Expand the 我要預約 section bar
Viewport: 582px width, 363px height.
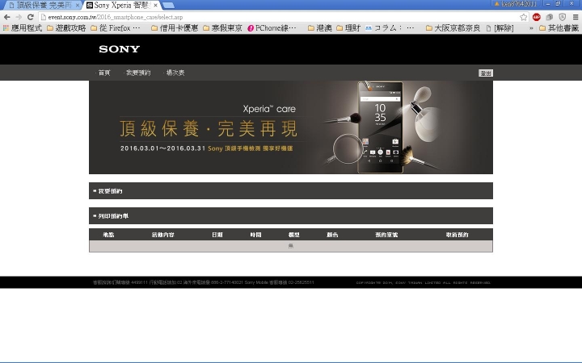tap(291, 190)
